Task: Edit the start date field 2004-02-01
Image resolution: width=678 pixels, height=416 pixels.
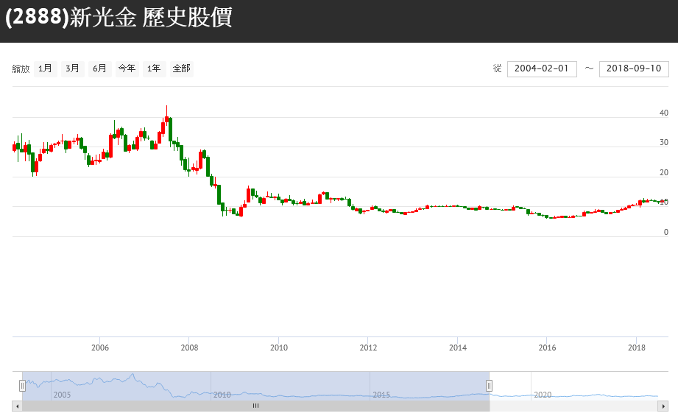Action: (542, 68)
